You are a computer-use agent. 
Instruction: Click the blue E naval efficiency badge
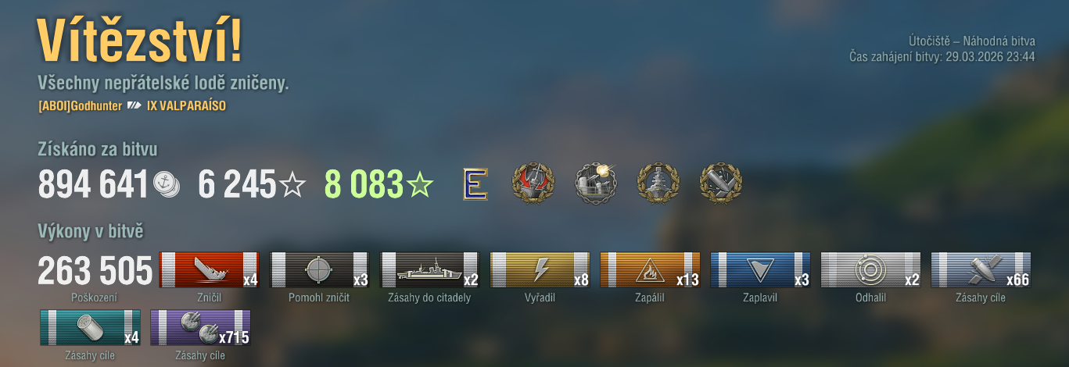(475, 184)
